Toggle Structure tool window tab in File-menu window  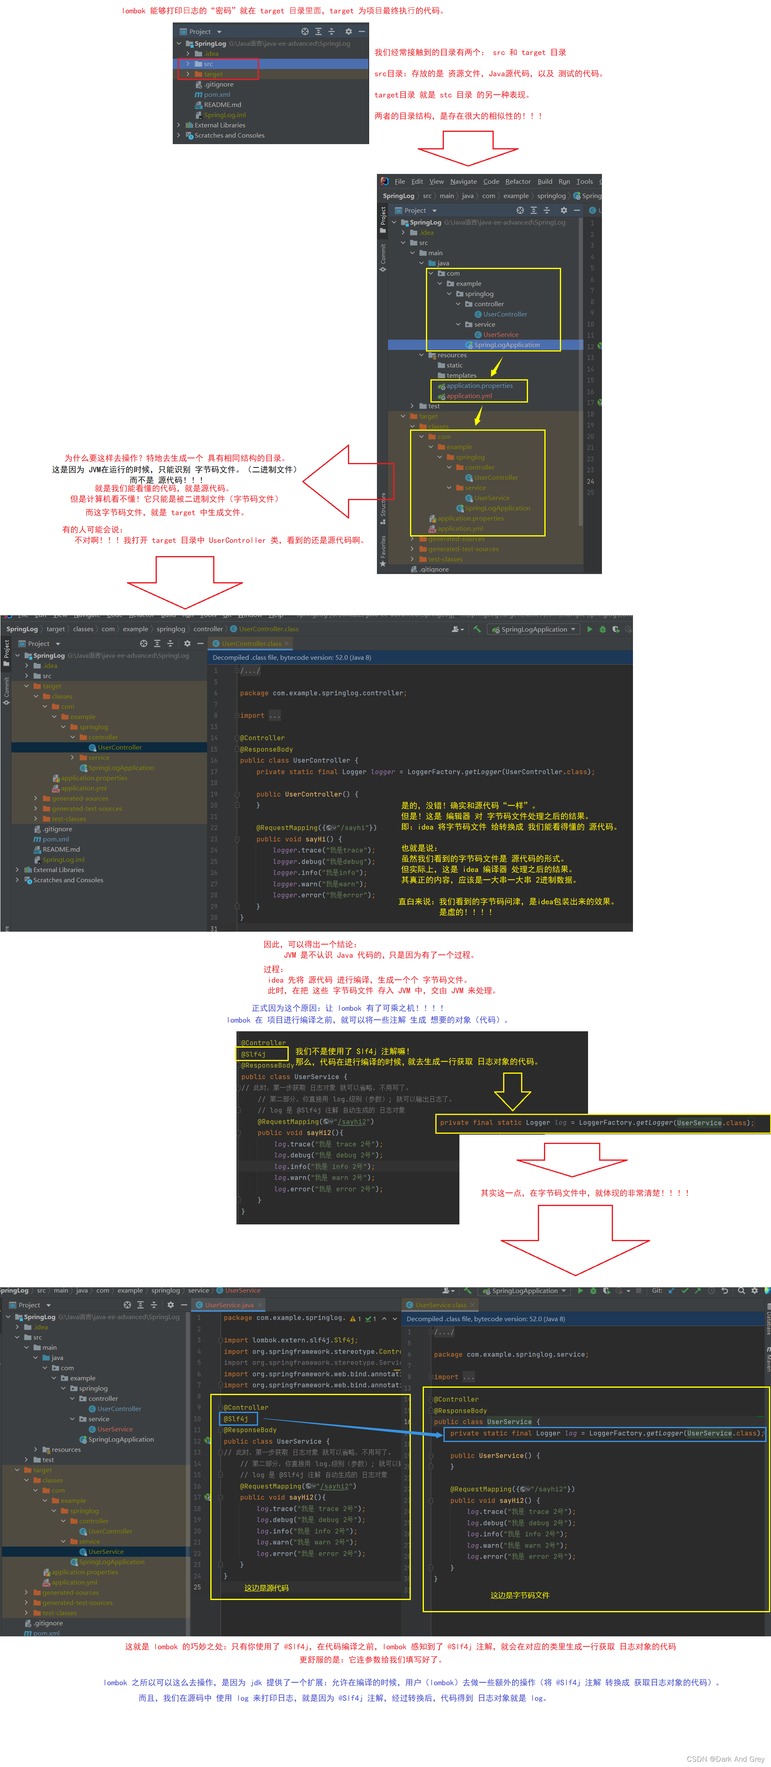(x=383, y=508)
